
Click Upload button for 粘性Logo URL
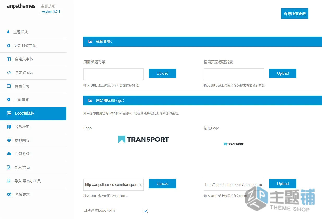click(x=283, y=184)
